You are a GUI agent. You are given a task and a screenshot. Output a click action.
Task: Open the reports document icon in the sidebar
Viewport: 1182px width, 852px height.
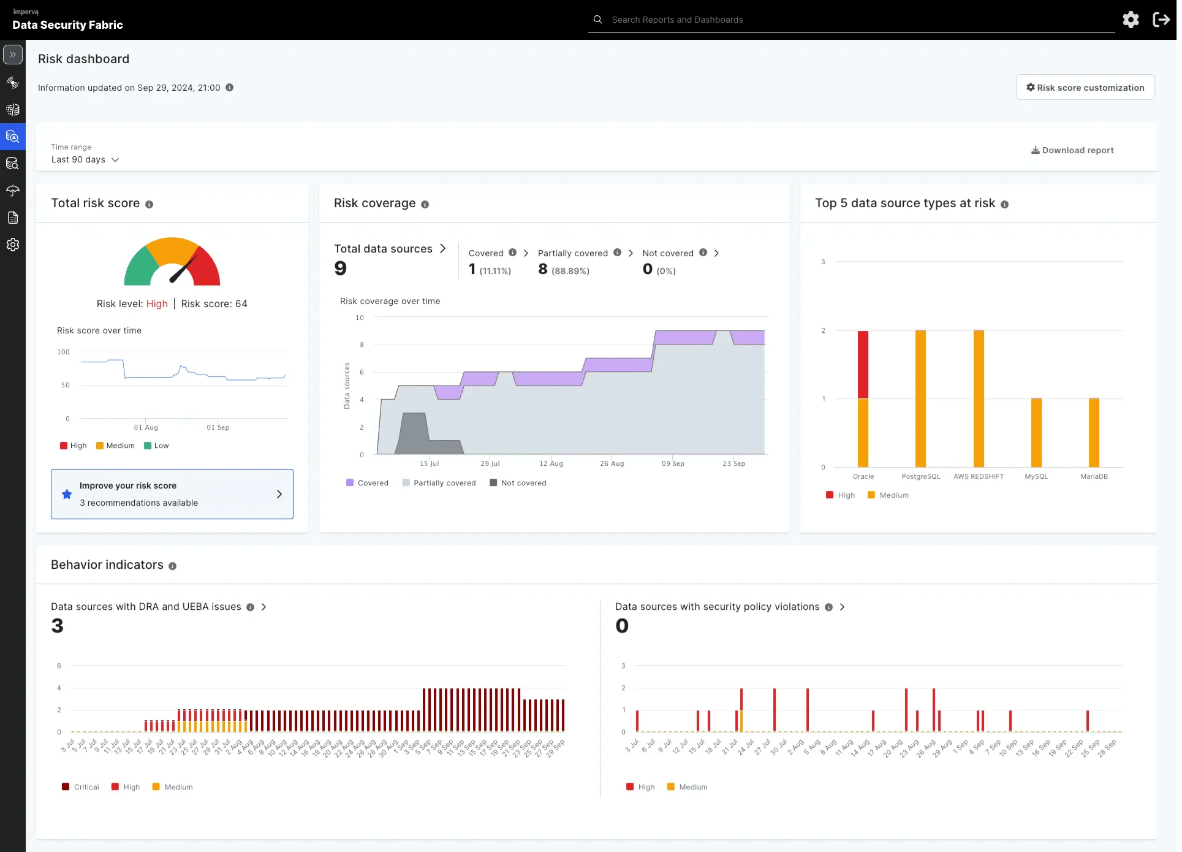[13, 218]
